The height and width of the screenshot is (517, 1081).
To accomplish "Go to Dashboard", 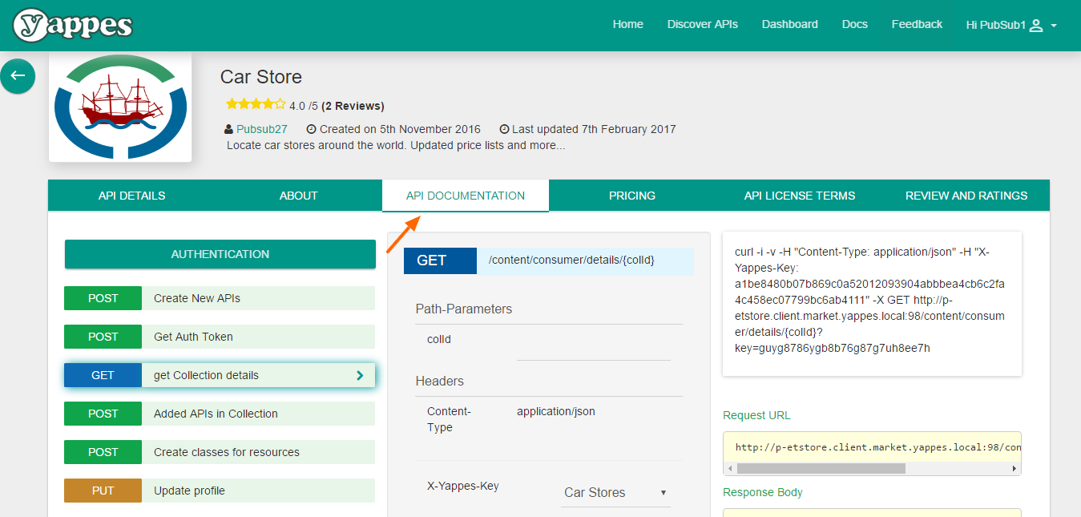I will [x=790, y=24].
